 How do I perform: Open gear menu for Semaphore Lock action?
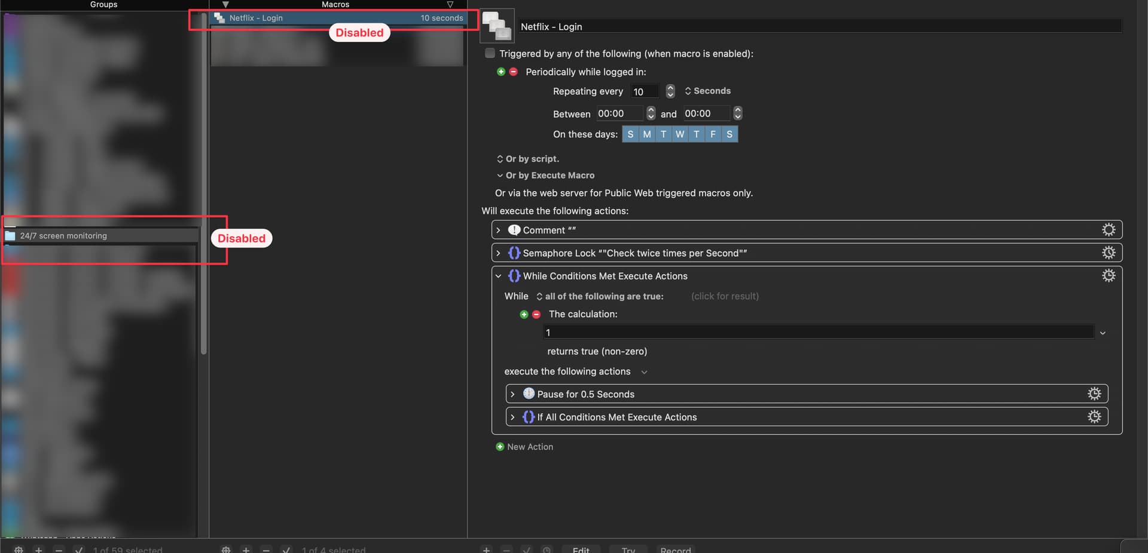click(x=1108, y=253)
